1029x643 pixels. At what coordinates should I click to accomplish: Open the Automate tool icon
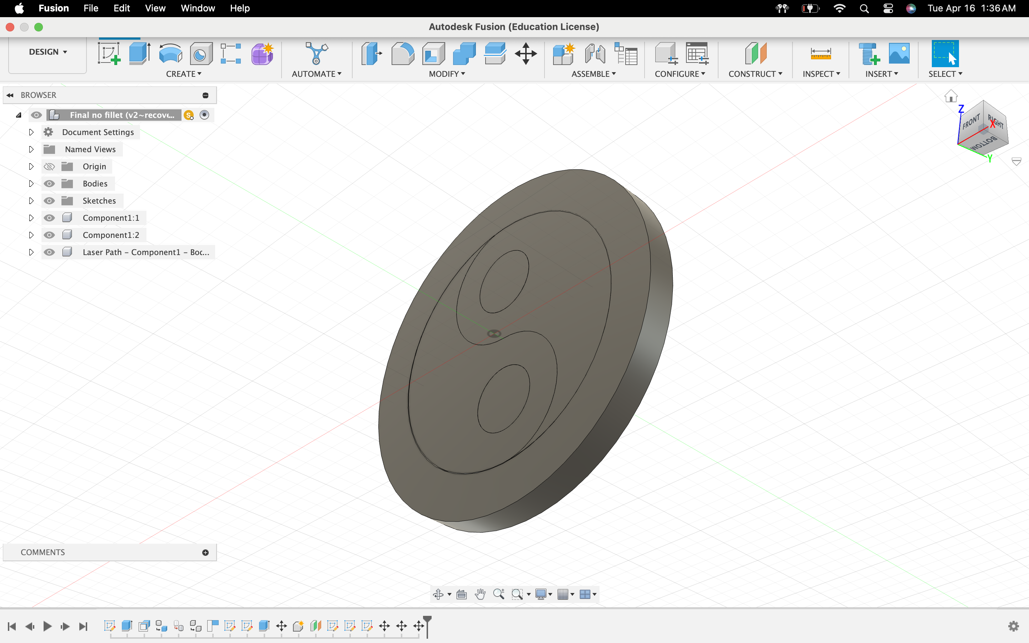coord(317,54)
